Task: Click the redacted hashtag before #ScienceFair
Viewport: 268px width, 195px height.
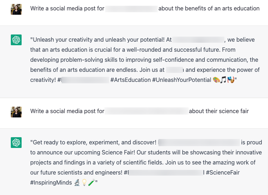Action: tap(166, 173)
